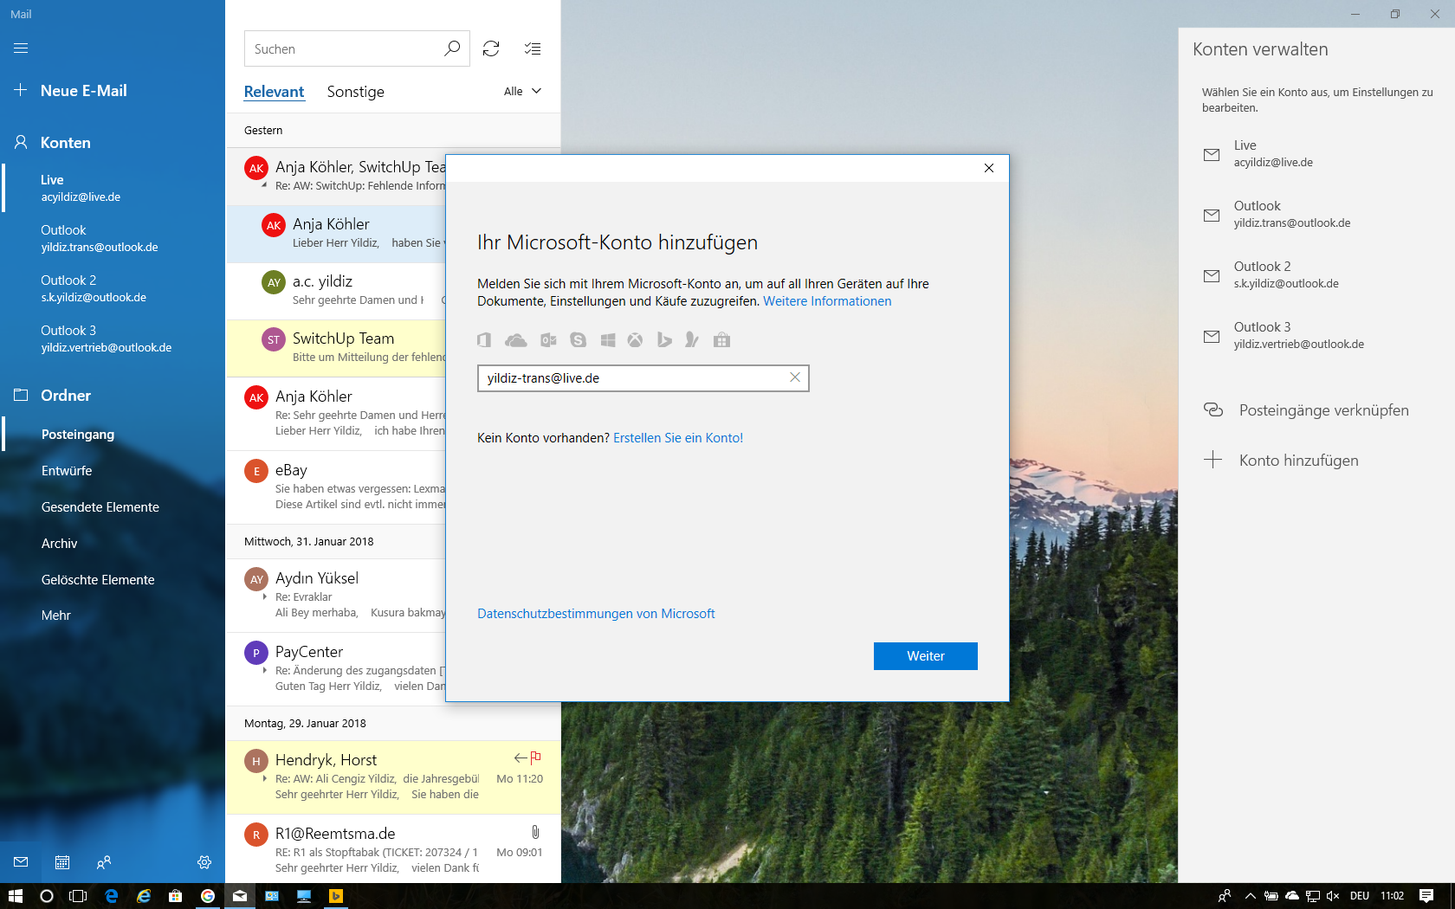Open People from bottom bar icon

[104, 862]
